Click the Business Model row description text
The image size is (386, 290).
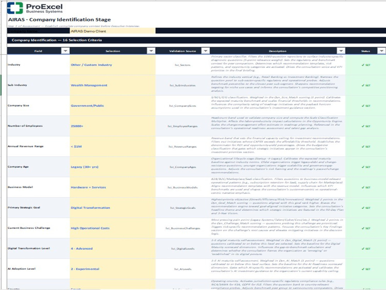[x=277, y=186]
